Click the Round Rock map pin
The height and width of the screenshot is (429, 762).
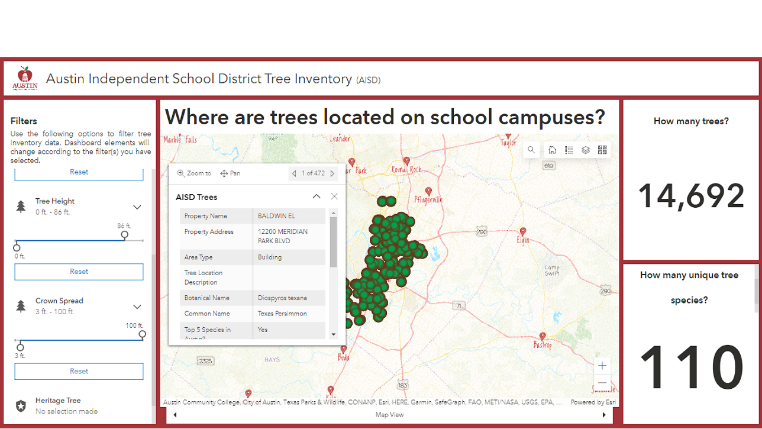click(x=406, y=161)
